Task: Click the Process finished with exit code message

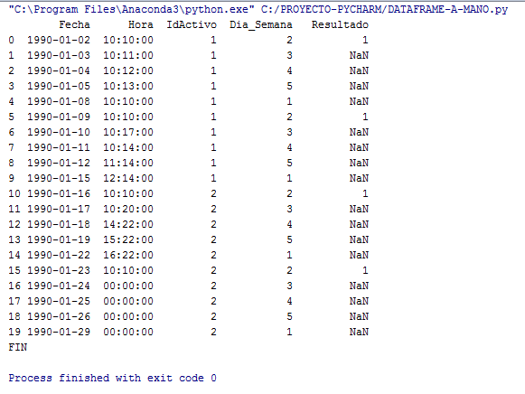Action: [x=112, y=378]
